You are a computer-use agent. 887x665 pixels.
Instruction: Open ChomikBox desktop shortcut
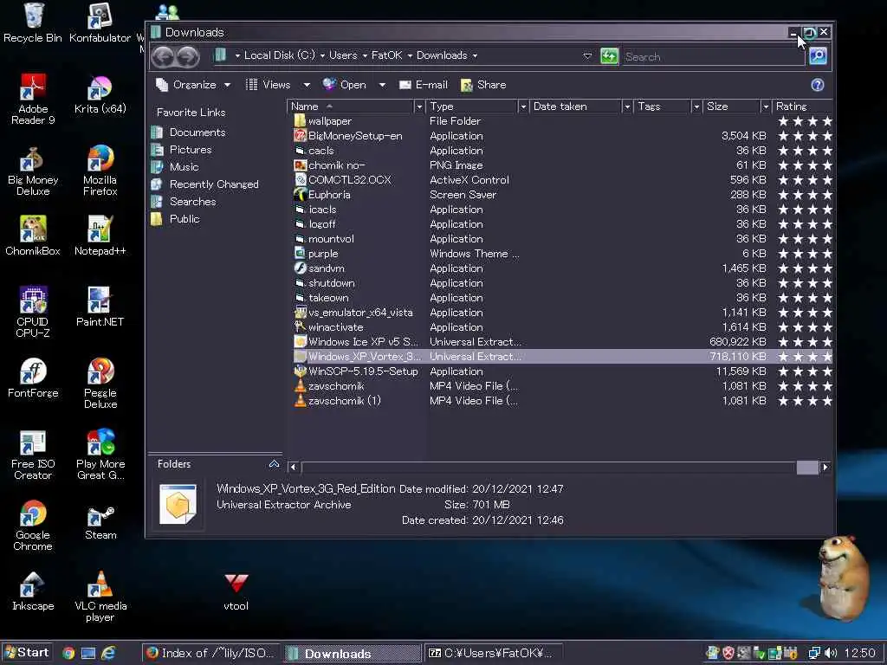pyautogui.click(x=33, y=236)
